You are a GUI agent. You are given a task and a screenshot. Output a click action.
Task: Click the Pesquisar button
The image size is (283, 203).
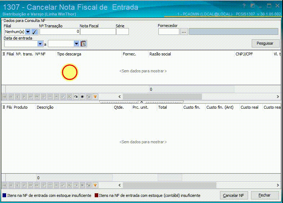pyautogui.click(x=265, y=43)
